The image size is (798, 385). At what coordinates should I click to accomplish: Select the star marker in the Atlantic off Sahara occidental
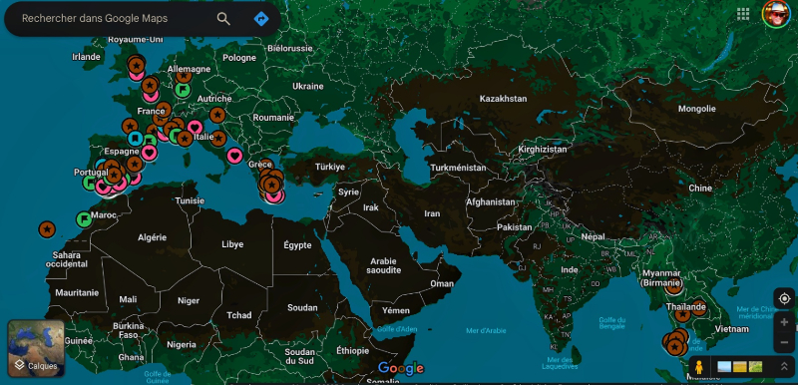[47, 229]
